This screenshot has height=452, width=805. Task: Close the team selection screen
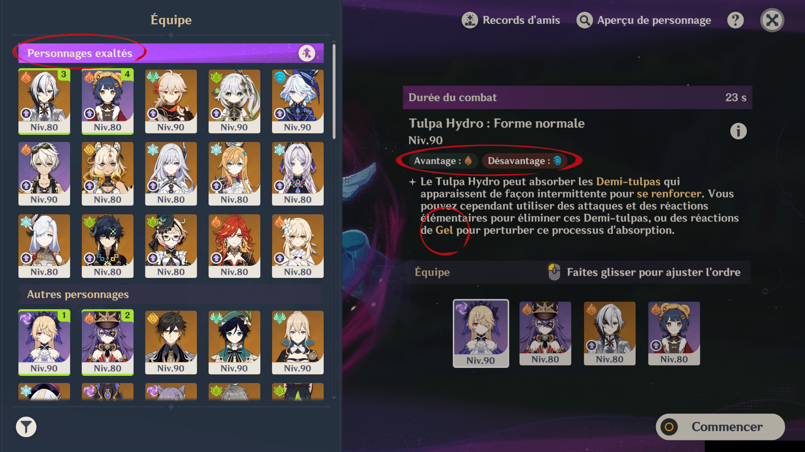(772, 20)
